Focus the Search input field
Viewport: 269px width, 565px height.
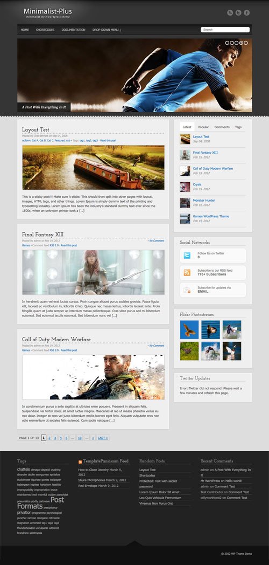225,30
